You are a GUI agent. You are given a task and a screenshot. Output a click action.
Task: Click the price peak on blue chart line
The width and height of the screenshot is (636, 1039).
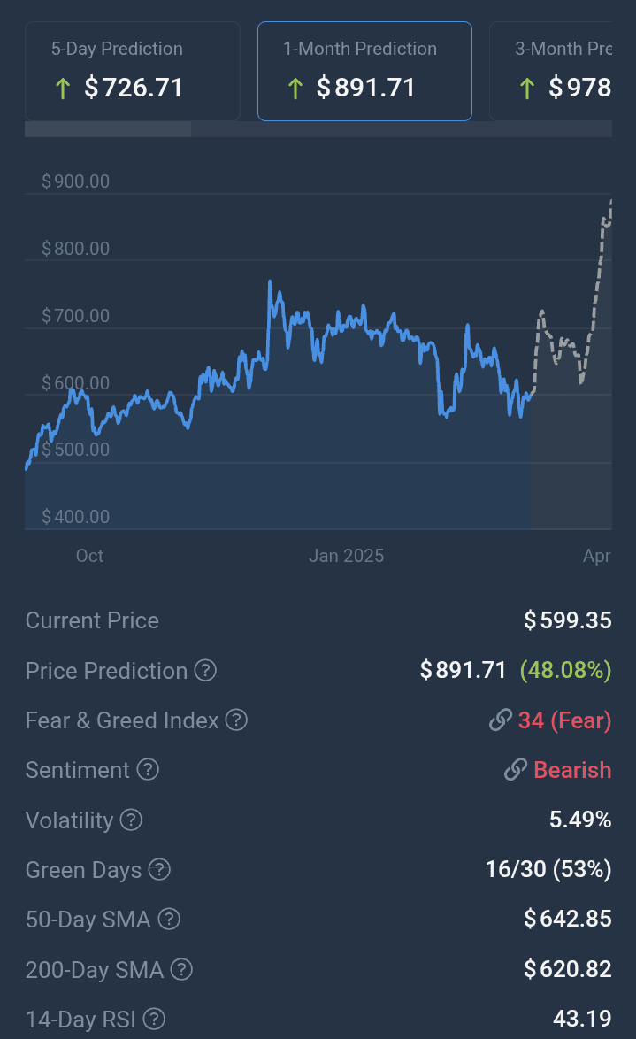[270, 283]
